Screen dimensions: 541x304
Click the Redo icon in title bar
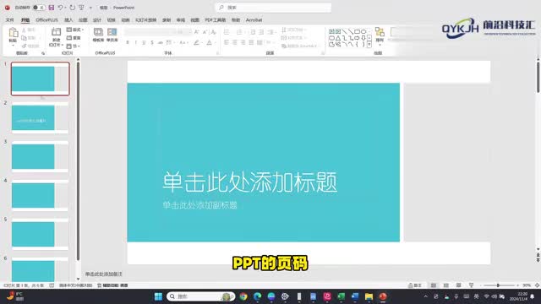[x=72, y=8]
